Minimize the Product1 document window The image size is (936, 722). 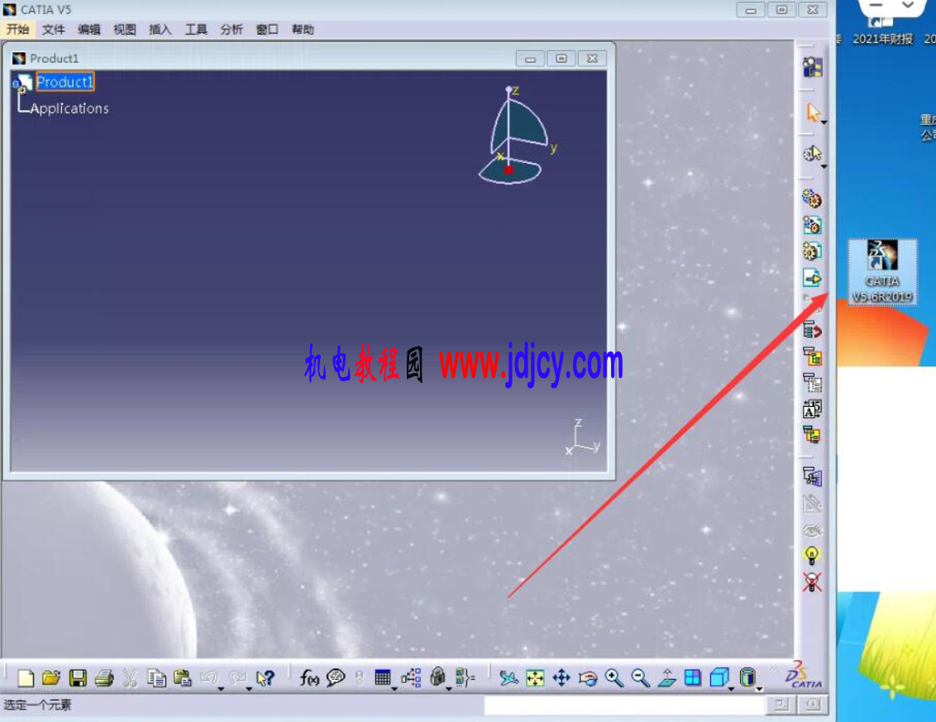(x=530, y=59)
